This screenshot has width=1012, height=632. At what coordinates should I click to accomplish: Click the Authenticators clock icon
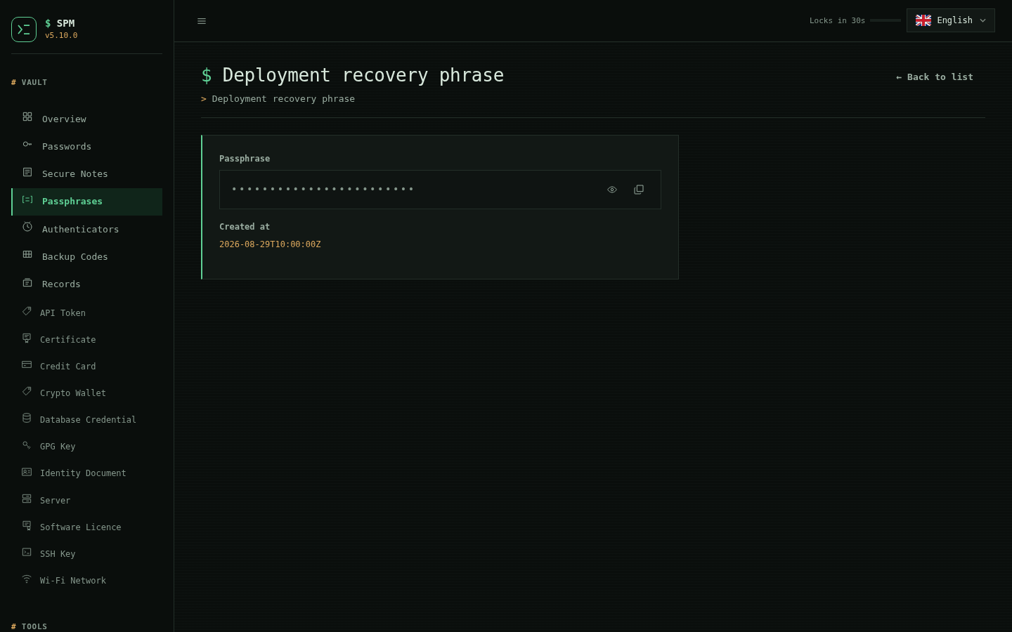click(x=27, y=227)
